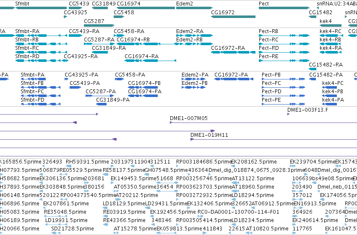This screenshot has width=357, height=235.
Task: Select the CG15482 gene label
Action: click(x=321, y=12)
